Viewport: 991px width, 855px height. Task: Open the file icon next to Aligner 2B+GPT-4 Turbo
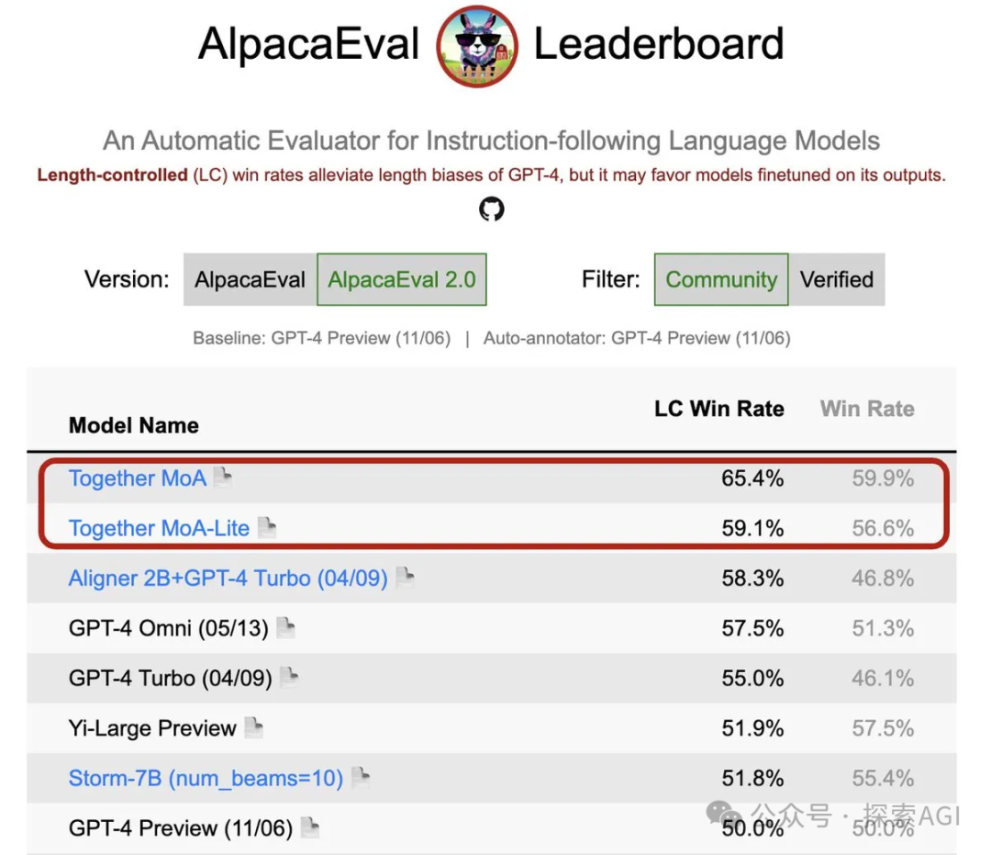pyautogui.click(x=405, y=578)
